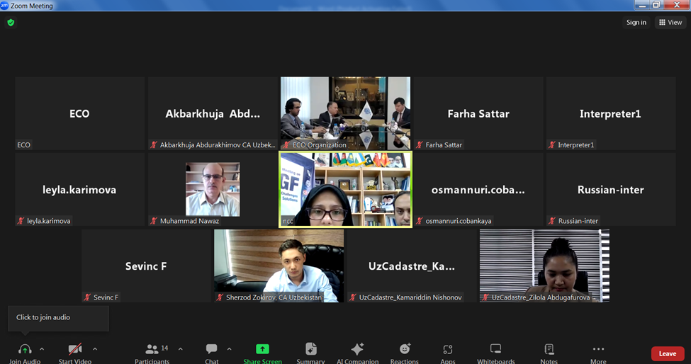Screen dimensions: 691x364
Task: Click the green encryption shield icon
Action: 11,23
